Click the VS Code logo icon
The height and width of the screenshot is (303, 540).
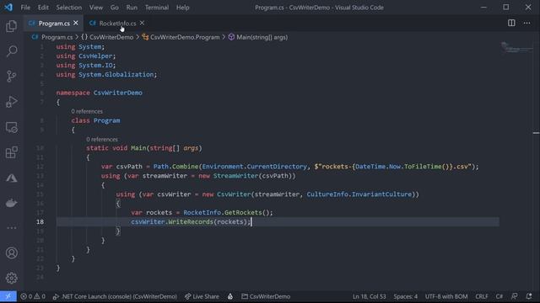[8, 8]
